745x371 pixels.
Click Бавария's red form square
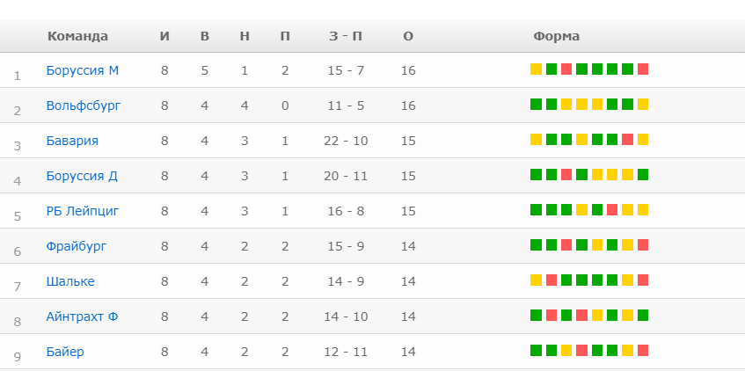627,140
